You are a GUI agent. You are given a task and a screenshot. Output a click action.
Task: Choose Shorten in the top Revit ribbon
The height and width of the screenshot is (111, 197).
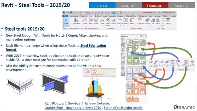coord(114,21)
